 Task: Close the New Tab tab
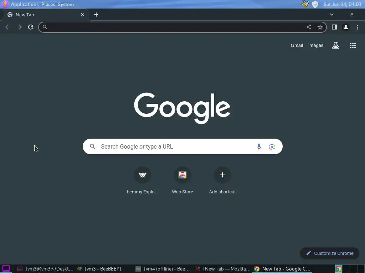[x=83, y=15]
